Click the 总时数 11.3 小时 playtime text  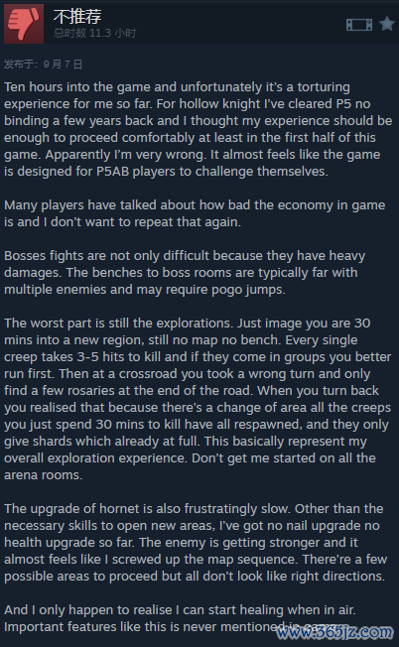94,33
